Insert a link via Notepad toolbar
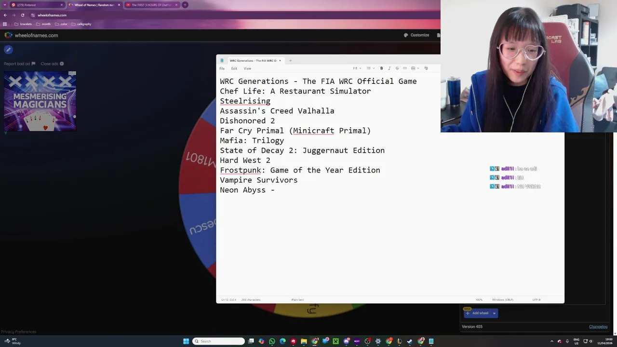The image size is (617, 347). 405,68
